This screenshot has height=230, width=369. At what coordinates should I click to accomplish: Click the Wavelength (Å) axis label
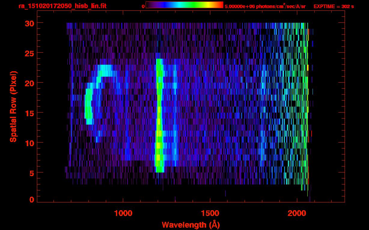coord(189,225)
